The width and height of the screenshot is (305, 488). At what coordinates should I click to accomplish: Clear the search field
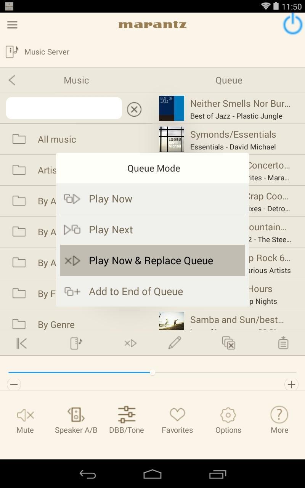tap(134, 109)
